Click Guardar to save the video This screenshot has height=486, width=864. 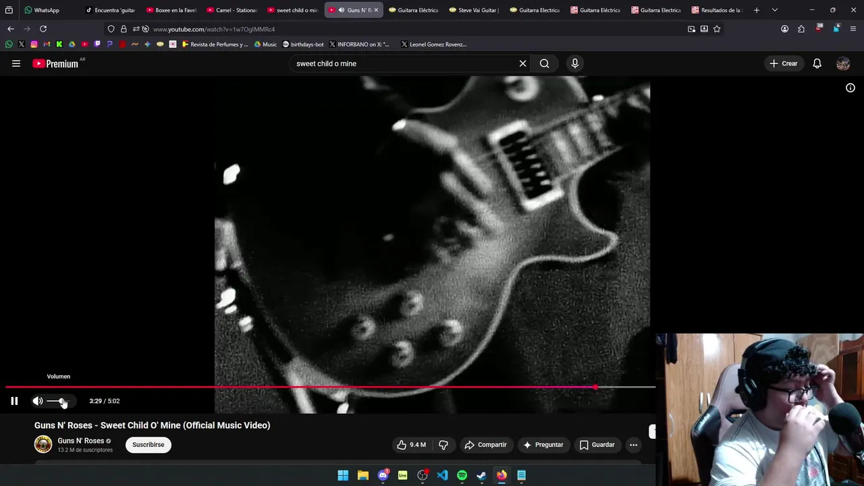(597, 445)
